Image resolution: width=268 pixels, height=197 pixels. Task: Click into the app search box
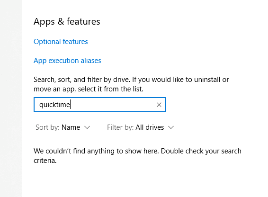pos(100,105)
